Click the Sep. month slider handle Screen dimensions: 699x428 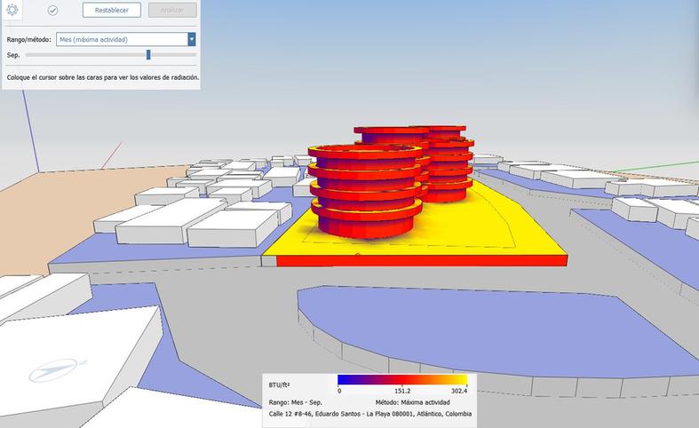click(x=148, y=55)
